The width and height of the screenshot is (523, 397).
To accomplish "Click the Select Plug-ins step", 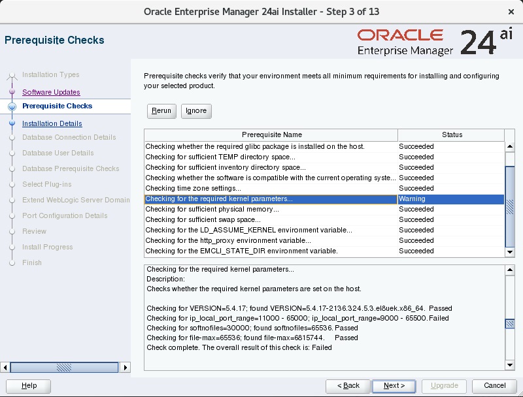I will pos(47,184).
